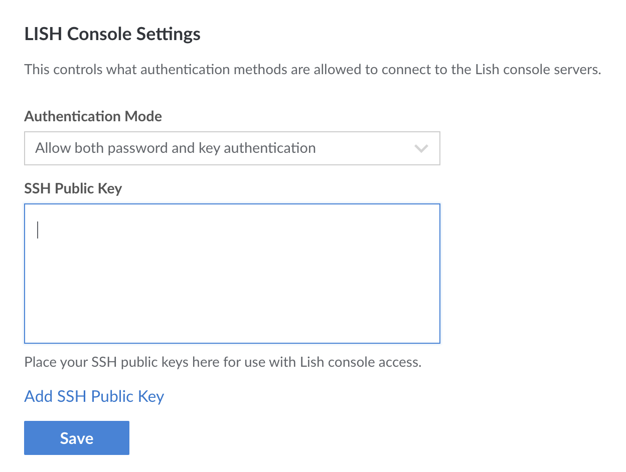Click the text cursor inside the key box
This screenshot has width=626, height=472.
click(38, 230)
